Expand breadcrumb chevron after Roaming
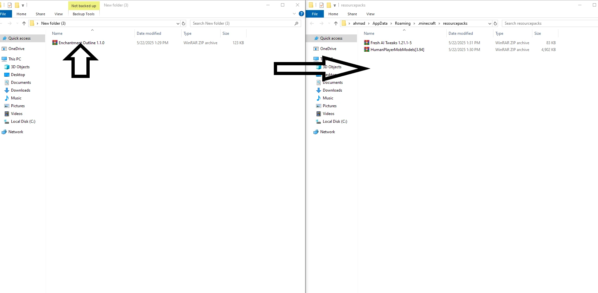 414,23
